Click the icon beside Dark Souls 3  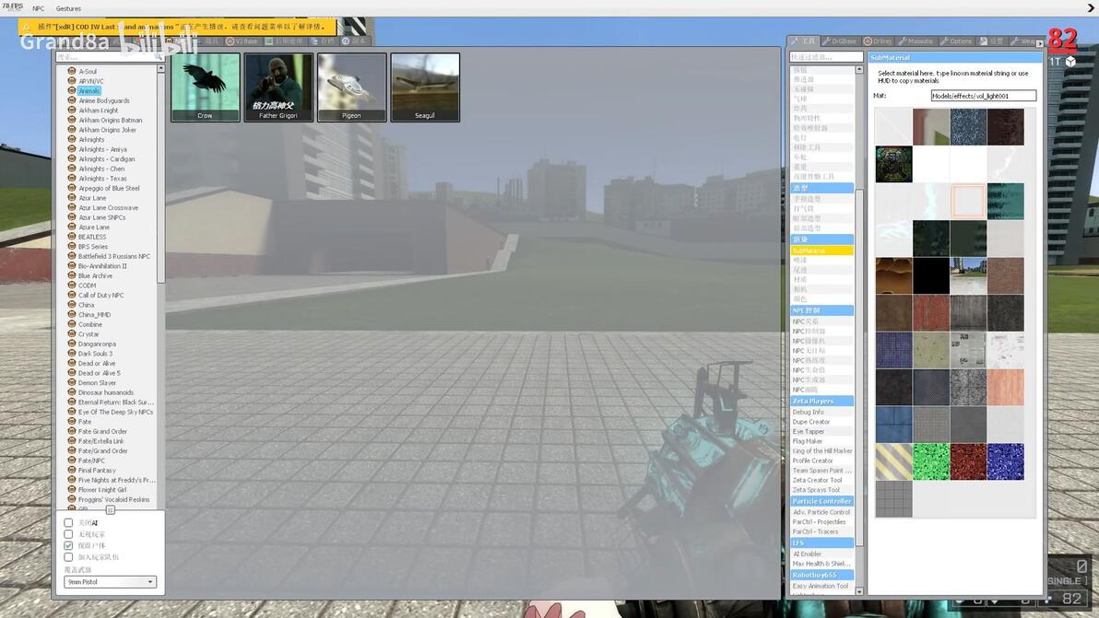click(x=72, y=354)
